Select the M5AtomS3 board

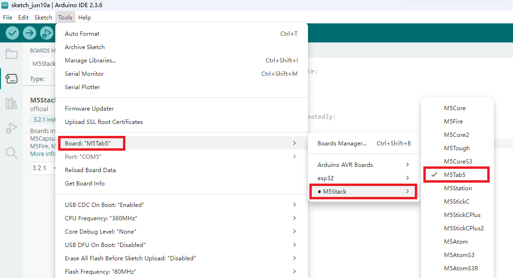[x=457, y=255]
